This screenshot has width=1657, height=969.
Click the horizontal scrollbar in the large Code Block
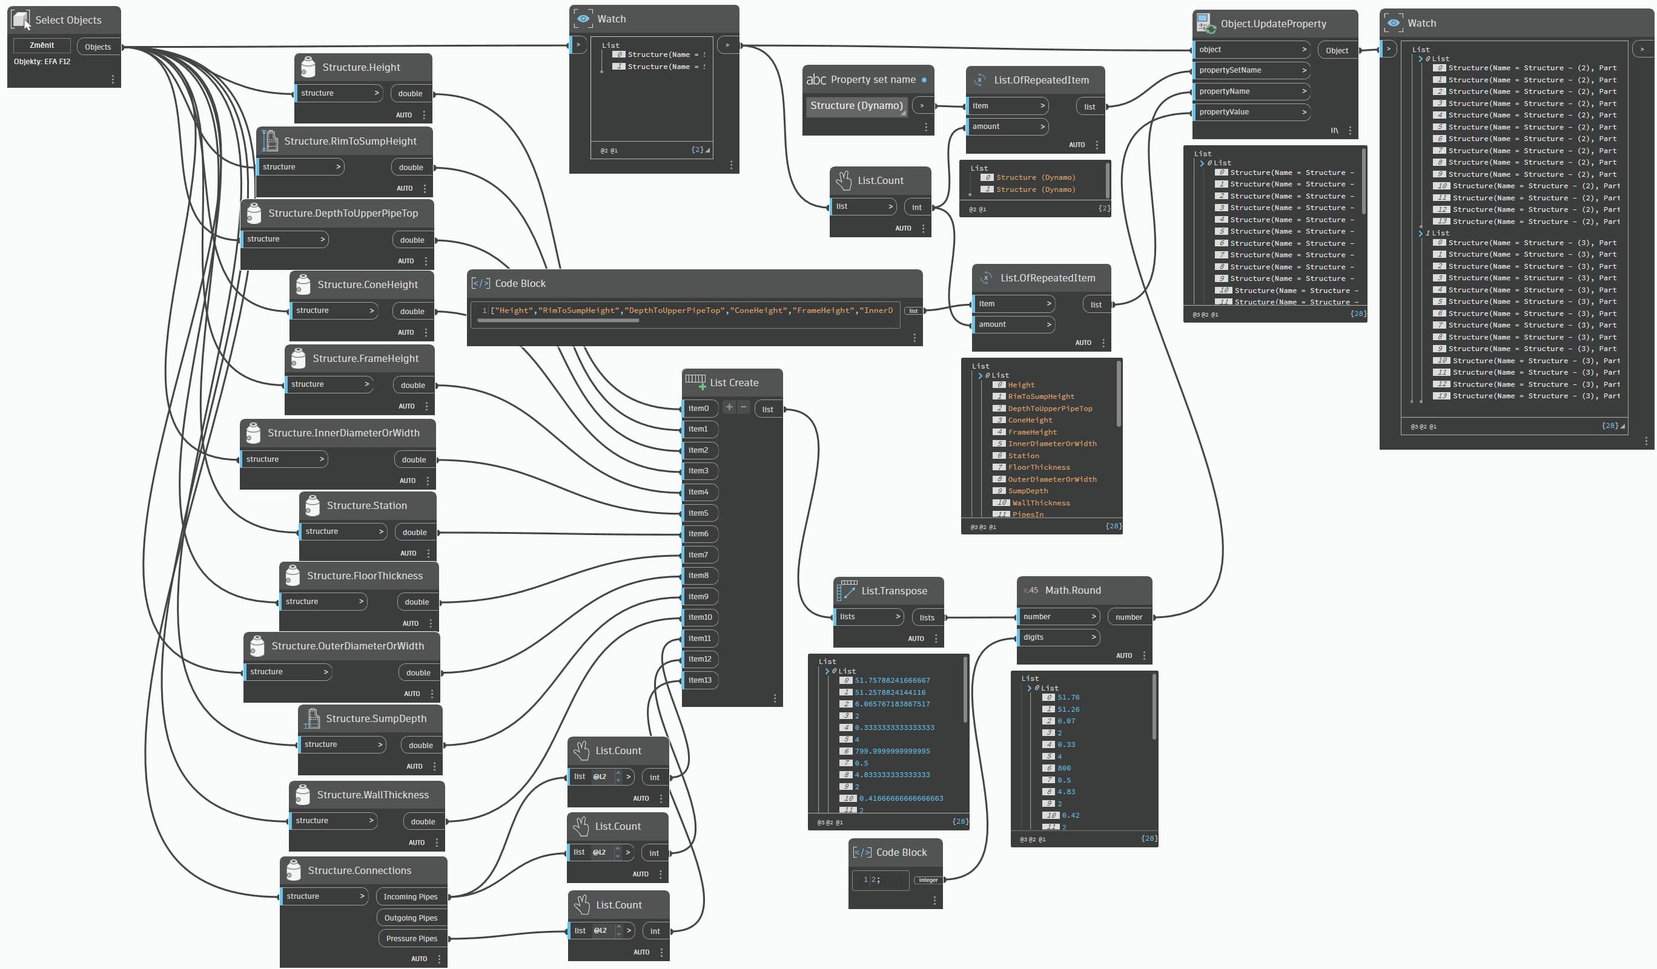pos(558,321)
